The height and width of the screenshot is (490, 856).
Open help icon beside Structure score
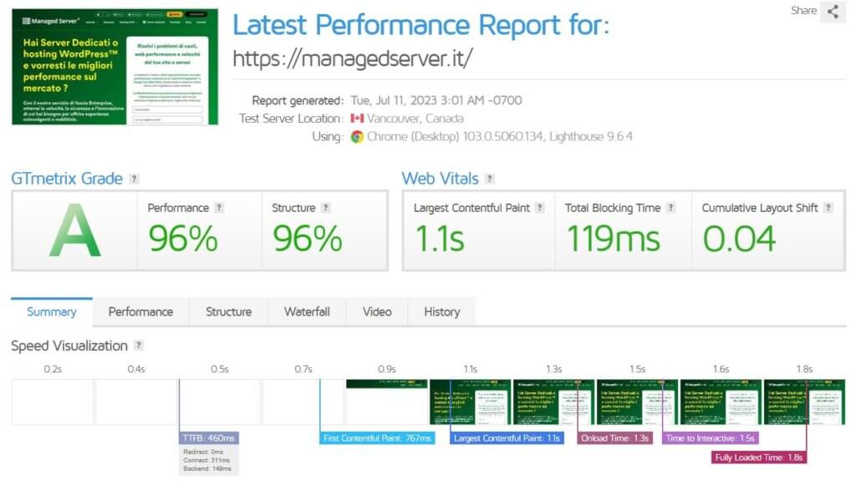[325, 208]
